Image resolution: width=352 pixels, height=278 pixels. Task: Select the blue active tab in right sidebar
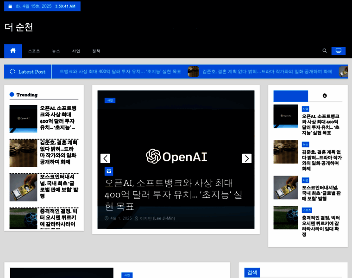tap(290, 96)
